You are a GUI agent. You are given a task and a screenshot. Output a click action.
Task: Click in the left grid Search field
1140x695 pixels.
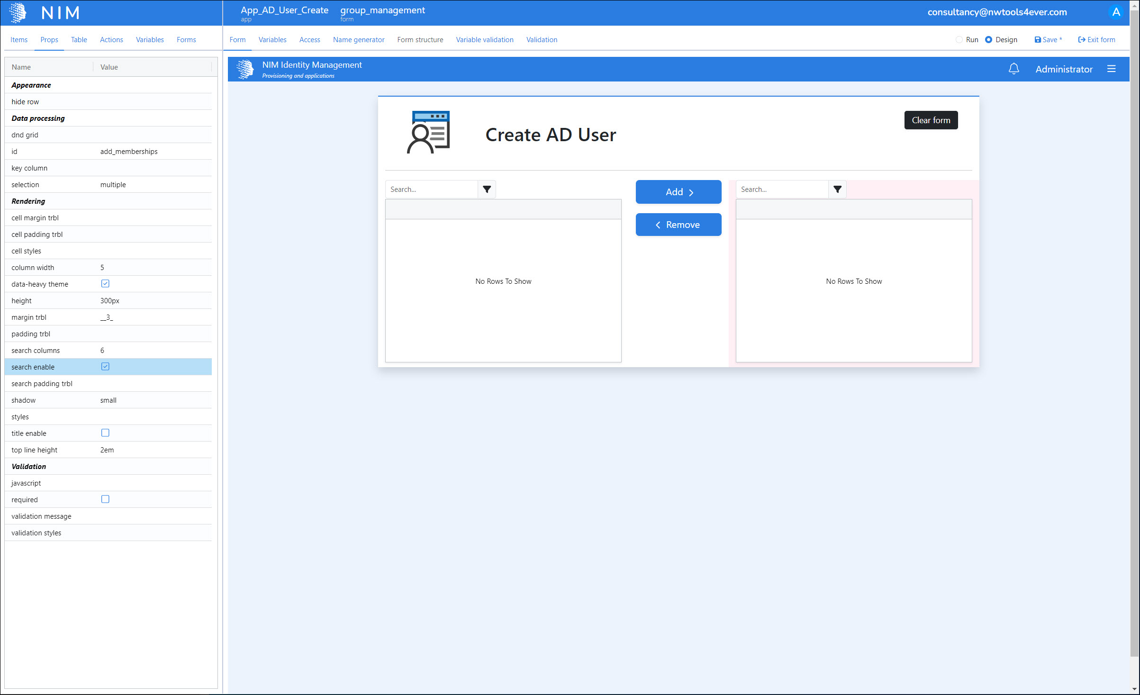coord(431,190)
